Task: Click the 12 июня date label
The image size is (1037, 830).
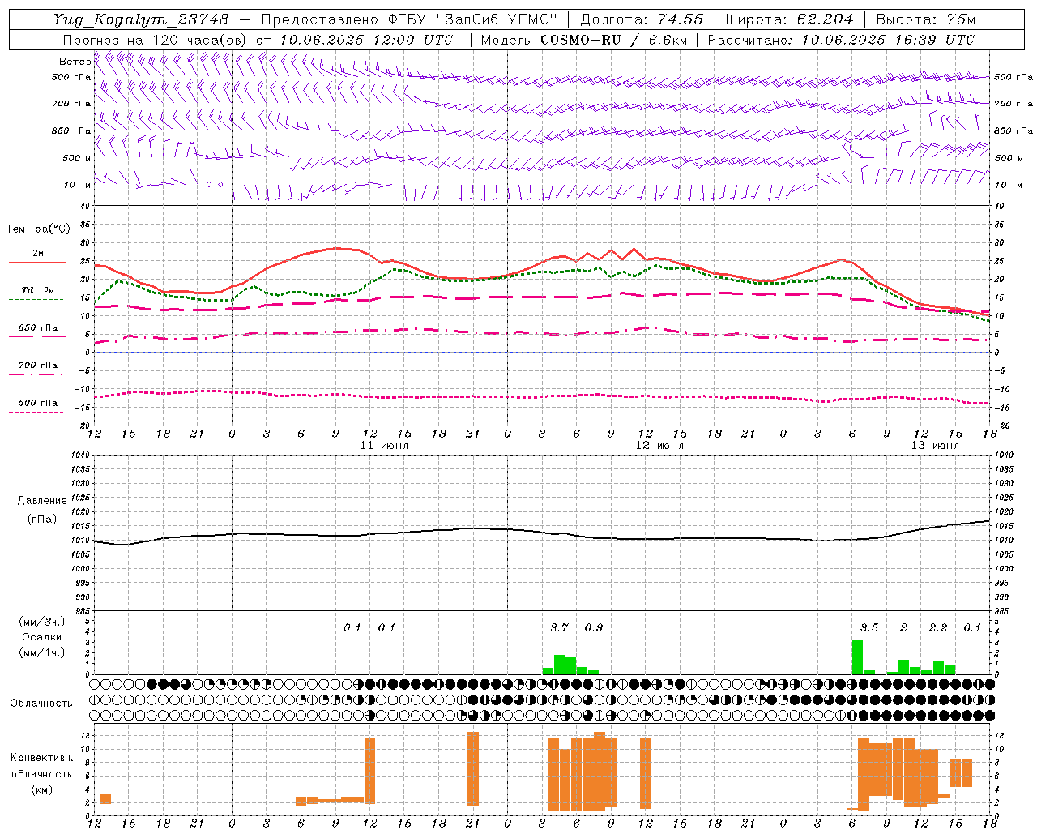Action: pyautogui.click(x=659, y=446)
